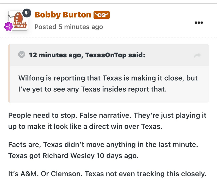Open Bobby Burton's profile from username
This screenshot has width=217, height=195.
coord(63,15)
